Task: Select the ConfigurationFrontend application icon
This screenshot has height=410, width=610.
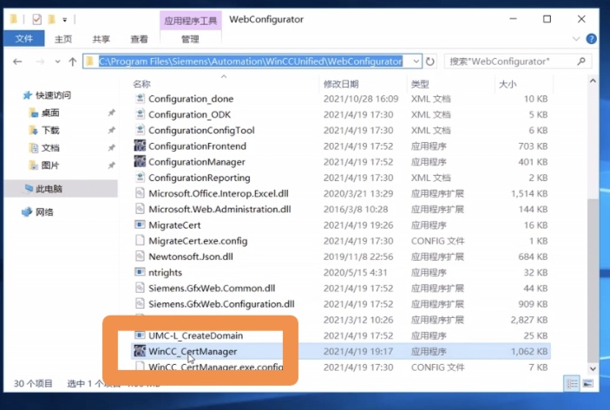Action: pos(140,146)
